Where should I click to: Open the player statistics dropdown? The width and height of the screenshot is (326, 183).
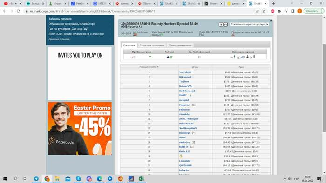click(250, 24)
